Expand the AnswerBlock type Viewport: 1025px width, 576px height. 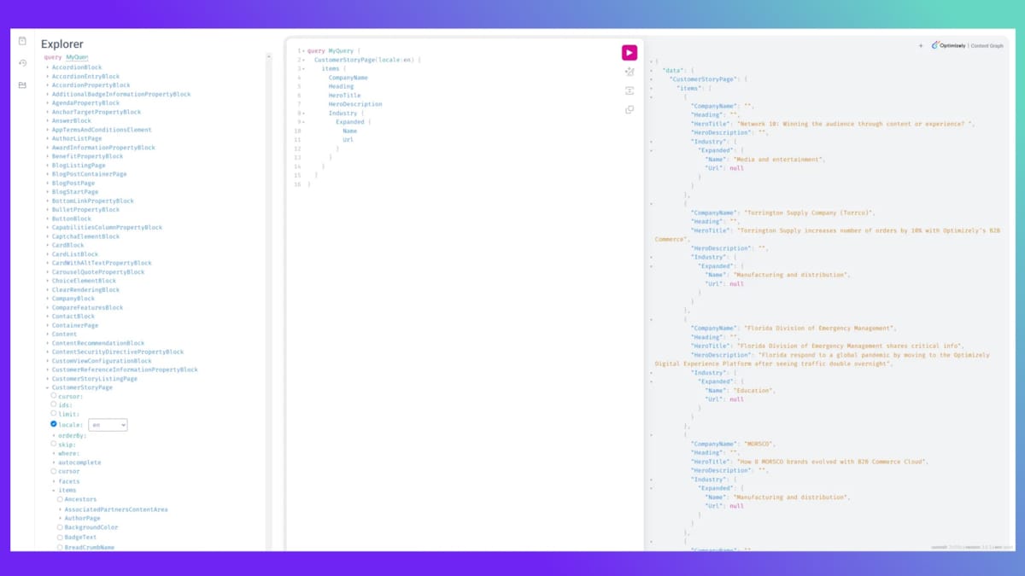point(48,120)
